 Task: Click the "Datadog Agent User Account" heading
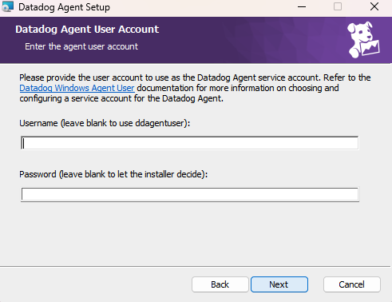(87, 30)
